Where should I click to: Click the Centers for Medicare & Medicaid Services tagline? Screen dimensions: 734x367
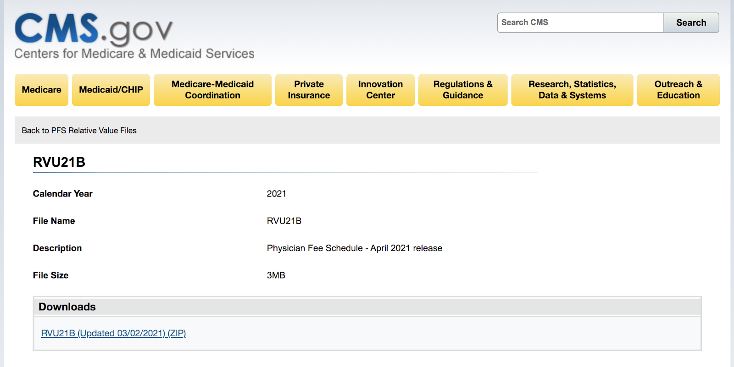[134, 54]
